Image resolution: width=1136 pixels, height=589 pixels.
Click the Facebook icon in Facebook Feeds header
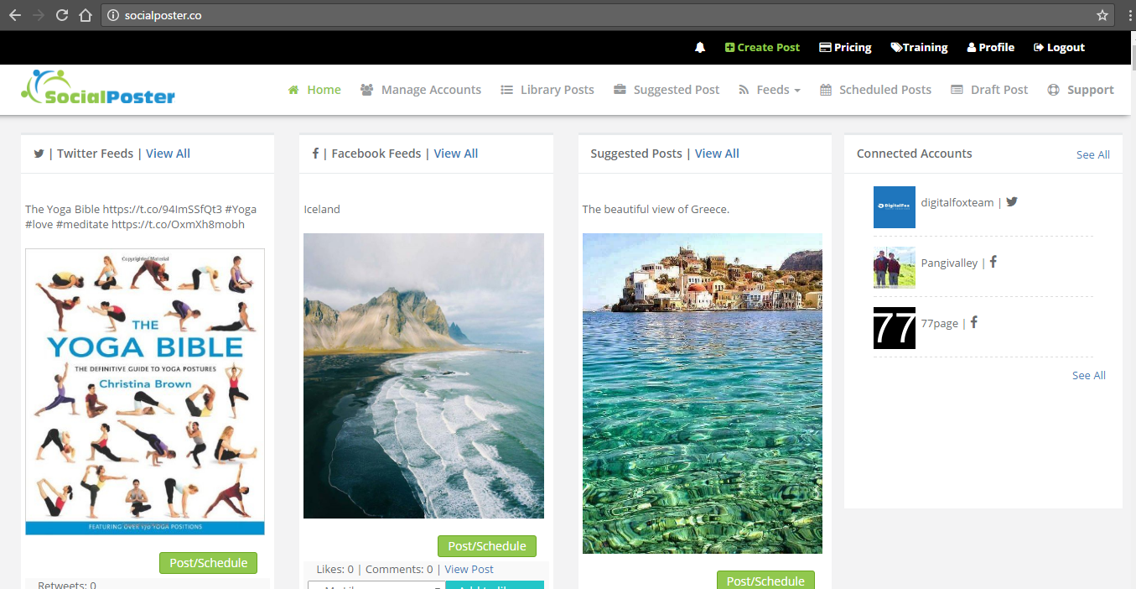click(314, 154)
